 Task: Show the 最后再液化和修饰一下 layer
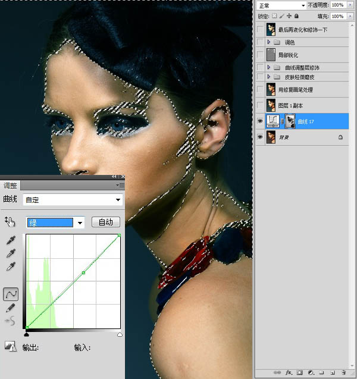point(260,30)
